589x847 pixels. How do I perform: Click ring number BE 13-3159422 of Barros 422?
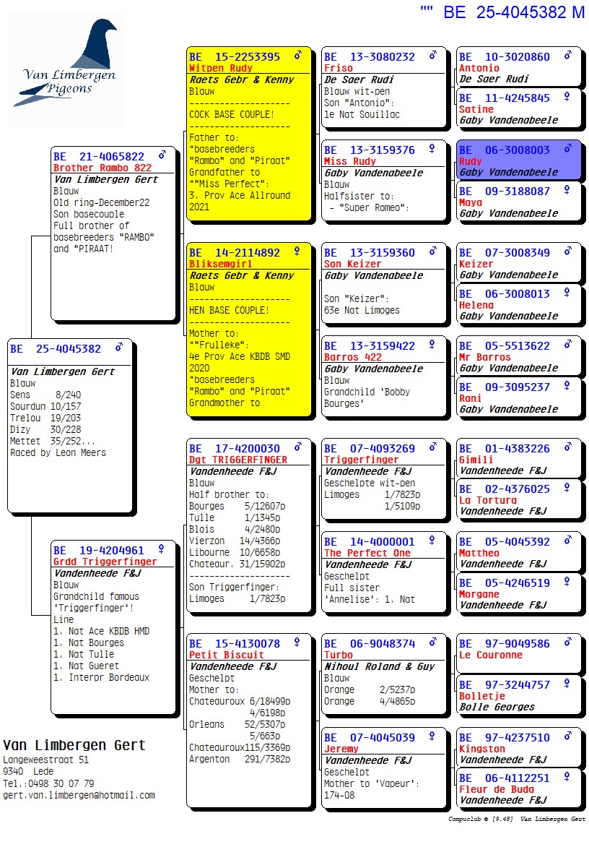pyautogui.click(x=370, y=345)
